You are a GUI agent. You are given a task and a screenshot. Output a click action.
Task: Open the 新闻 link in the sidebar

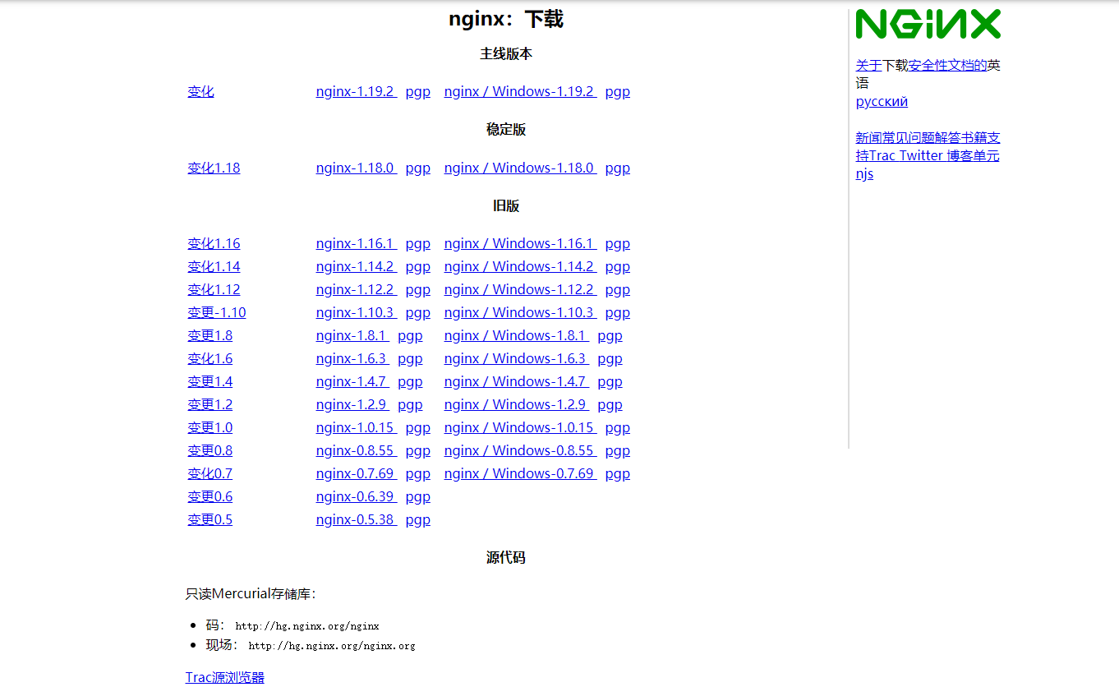click(x=868, y=137)
